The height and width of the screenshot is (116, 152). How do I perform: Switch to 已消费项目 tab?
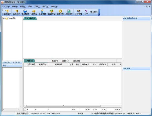(x=29, y=61)
